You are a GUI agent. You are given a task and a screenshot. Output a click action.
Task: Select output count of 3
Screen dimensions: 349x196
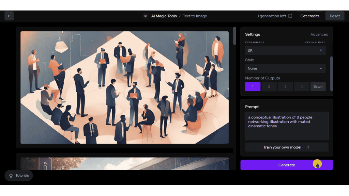pyautogui.click(x=285, y=86)
